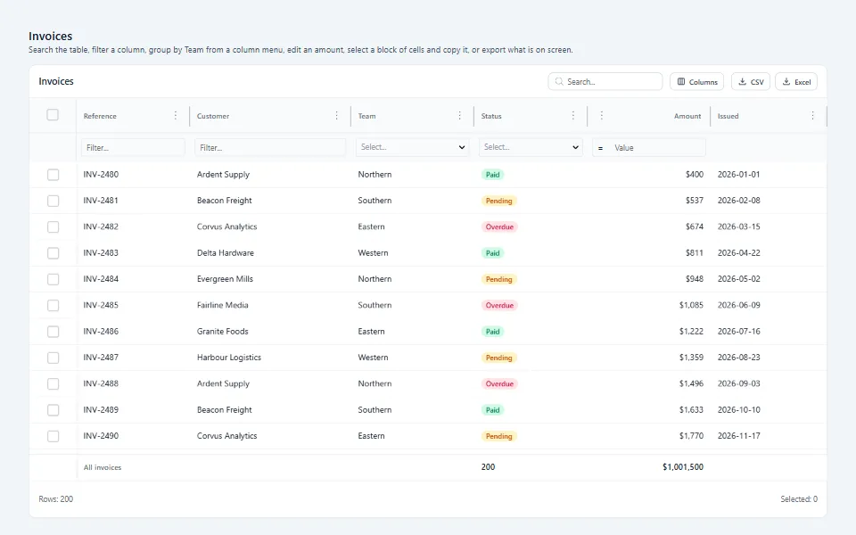Select the INV-2490 row checkbox
856x535 pixels.
(53, 436)
